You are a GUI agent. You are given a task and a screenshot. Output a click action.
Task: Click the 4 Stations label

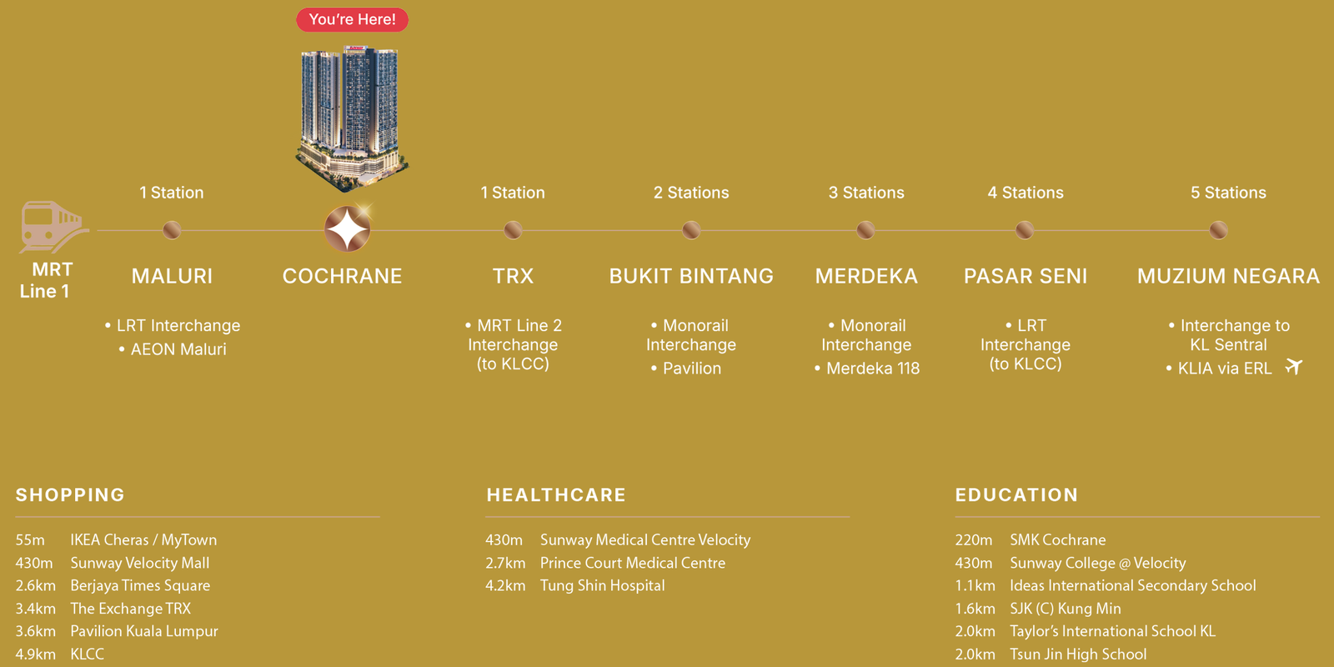(1026, 193)
